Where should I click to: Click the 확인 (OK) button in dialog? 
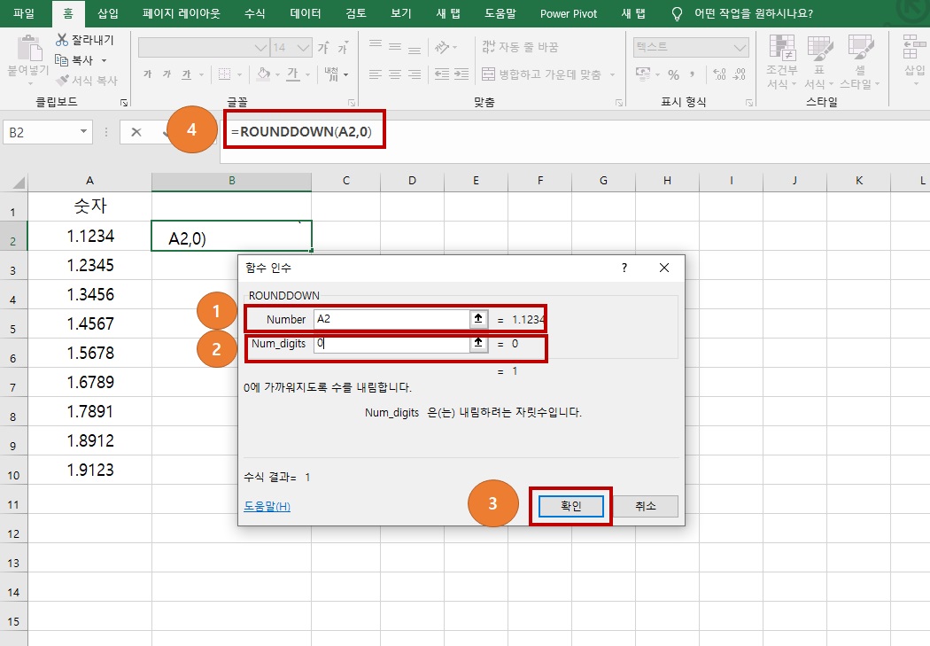[x=571, y=506]
